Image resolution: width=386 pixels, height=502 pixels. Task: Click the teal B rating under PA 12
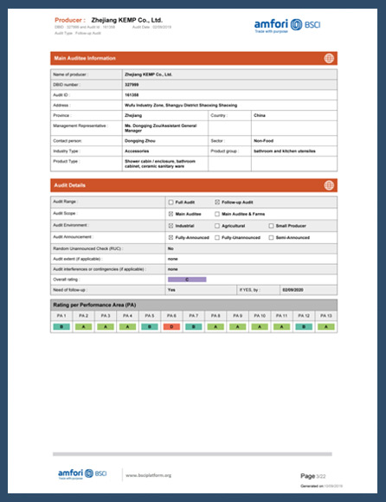pos(304,327)
